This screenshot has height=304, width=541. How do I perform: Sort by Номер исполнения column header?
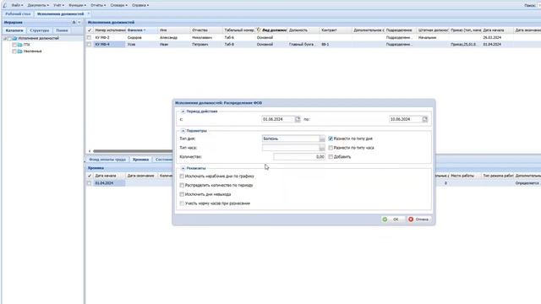[x=109, y=30]
